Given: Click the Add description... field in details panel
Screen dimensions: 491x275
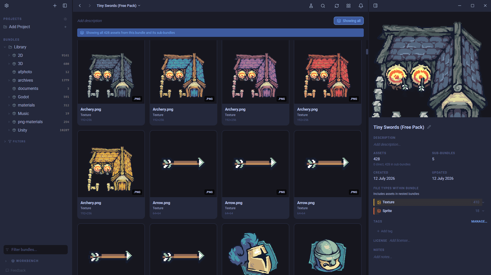Looking at the screenshot, I should click(387, 144).
